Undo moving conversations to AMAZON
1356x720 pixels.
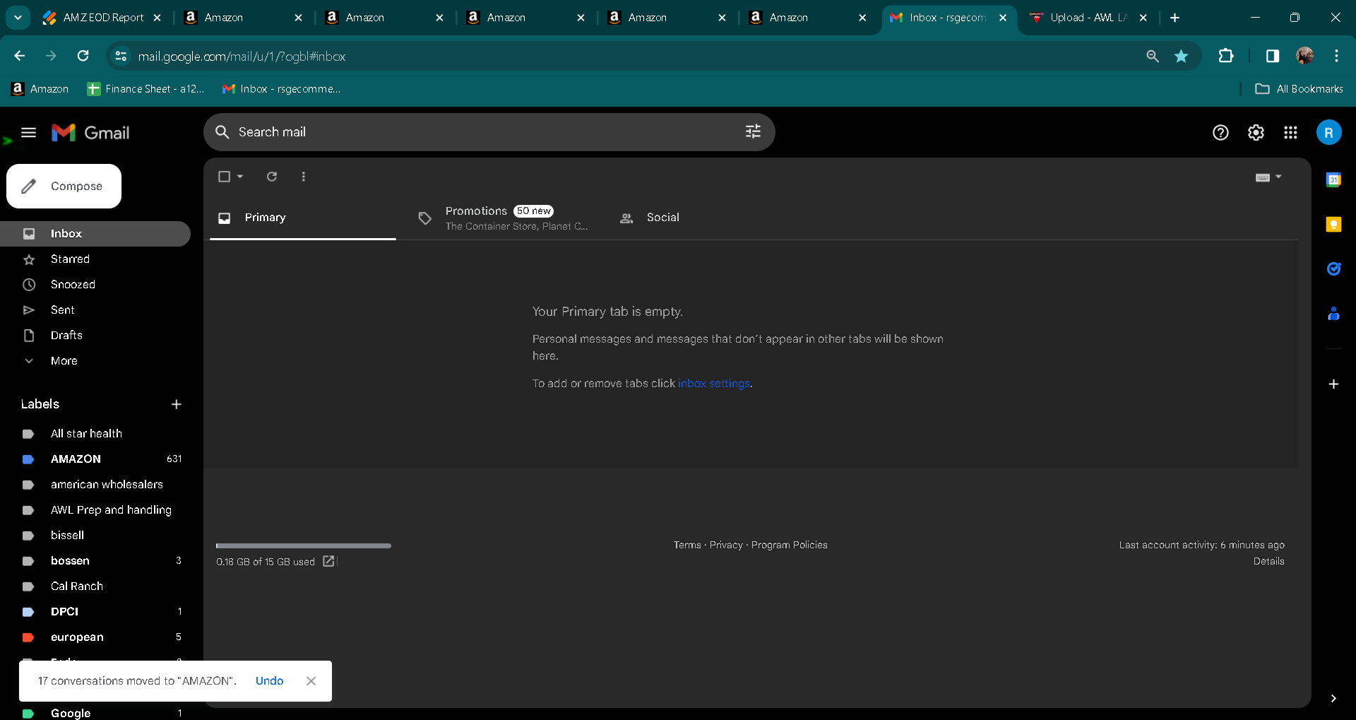point(269,681)
